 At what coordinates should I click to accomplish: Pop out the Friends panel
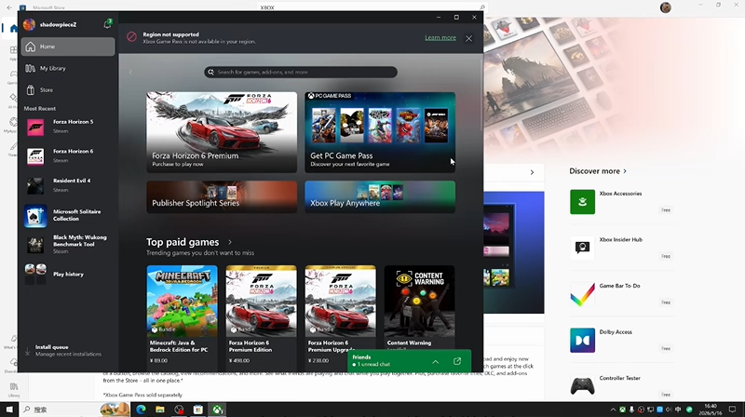(457, 361)
